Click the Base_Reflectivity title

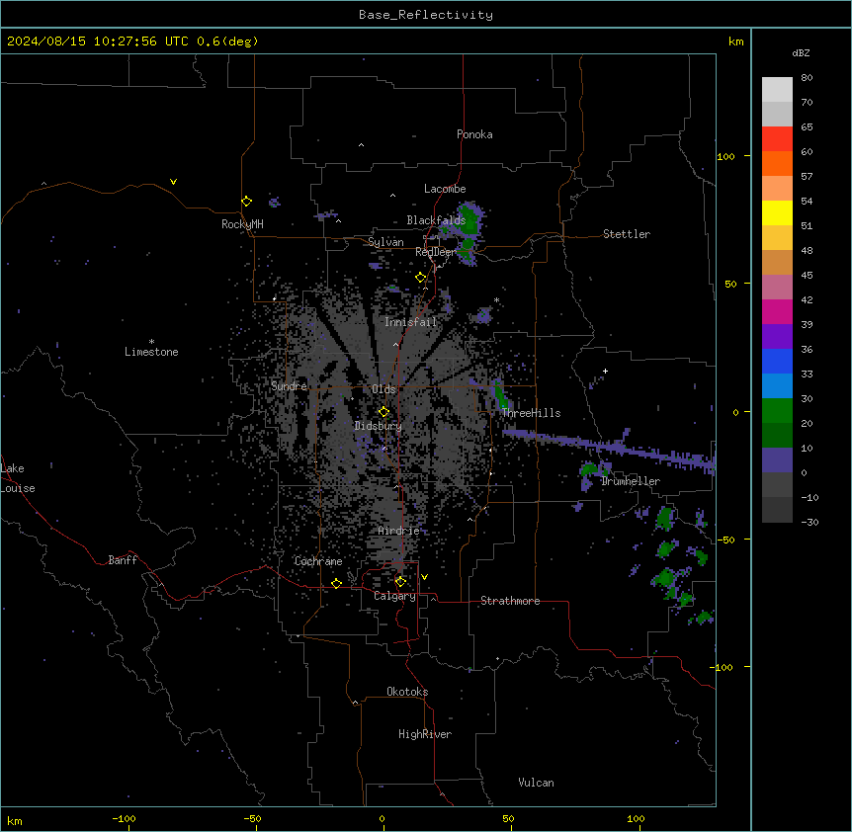point(426,15)
